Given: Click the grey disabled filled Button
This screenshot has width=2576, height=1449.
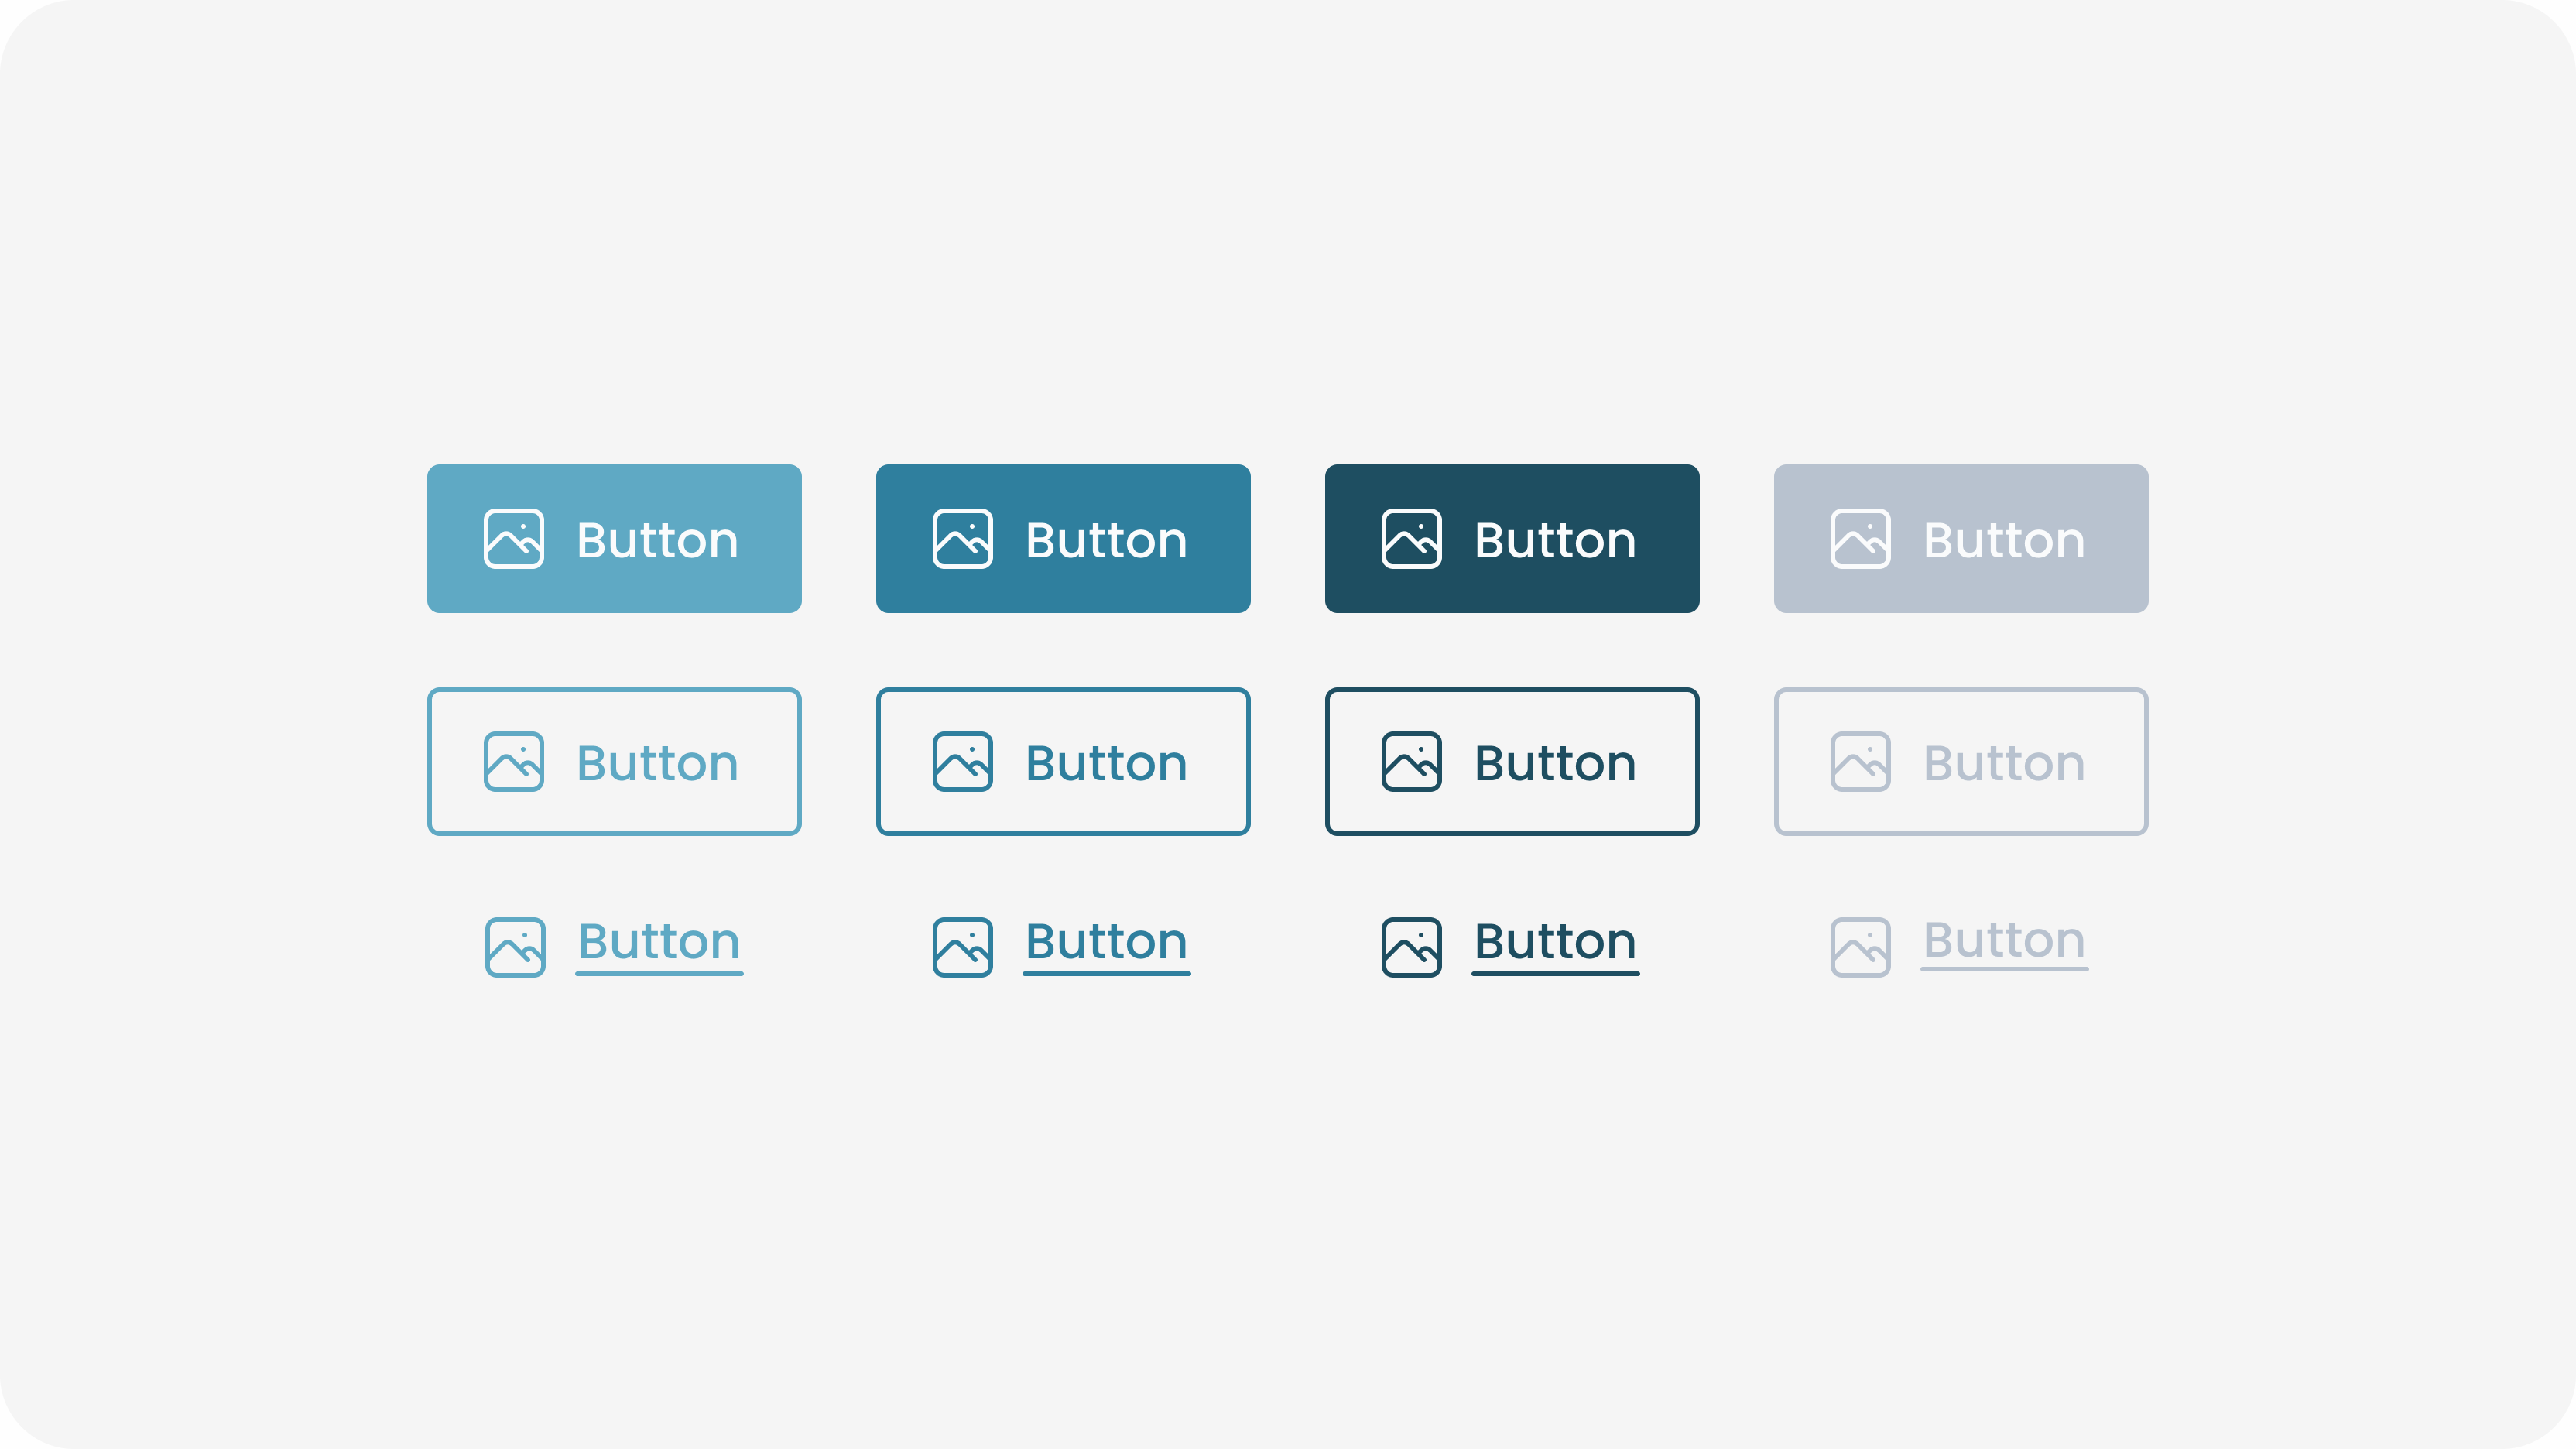Looking at the screenshot, I should tap(1961, 539).
